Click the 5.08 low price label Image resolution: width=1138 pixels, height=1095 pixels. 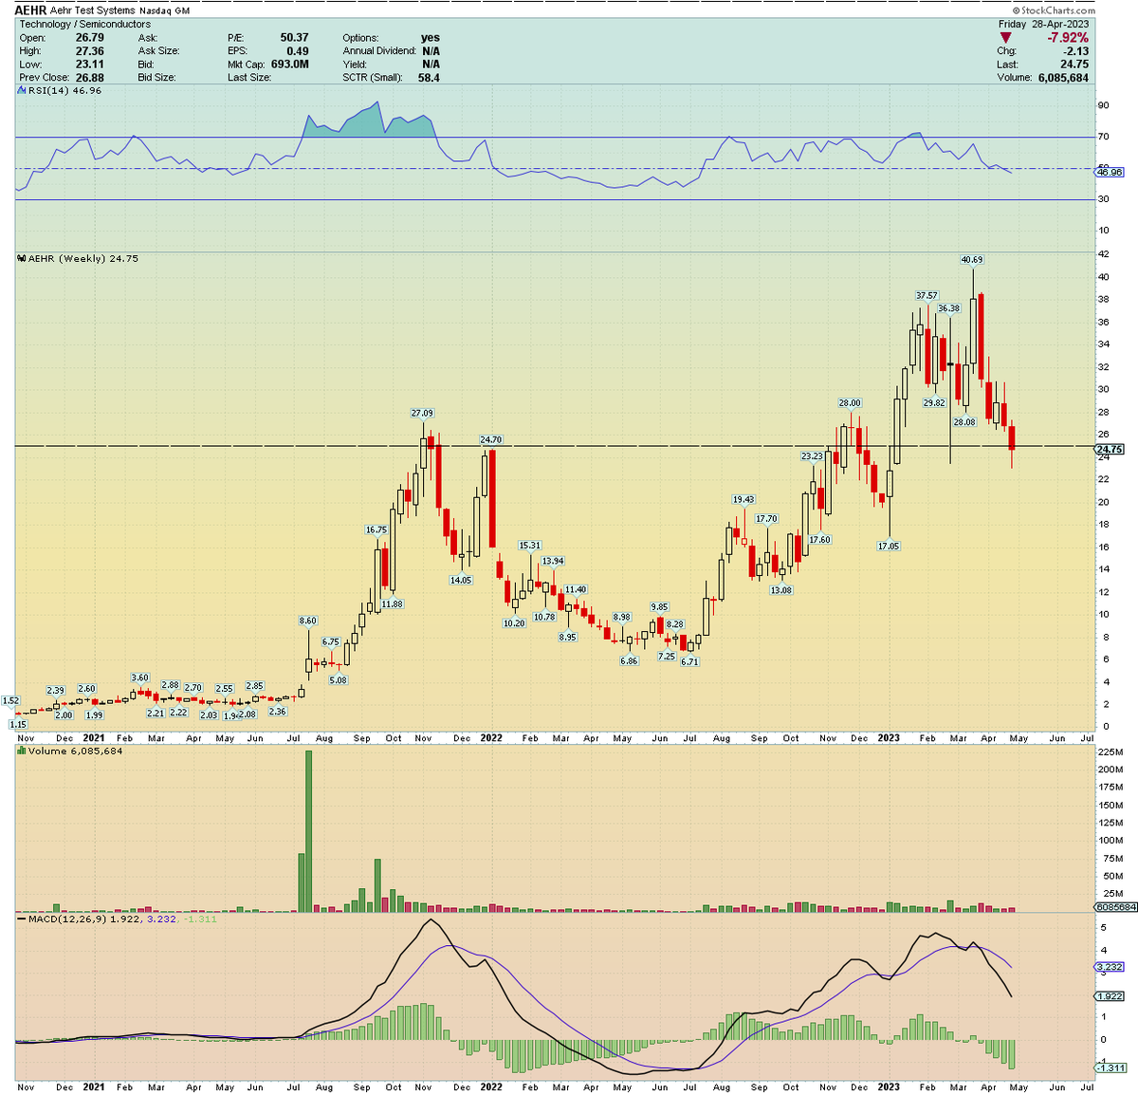click(339, 680)
